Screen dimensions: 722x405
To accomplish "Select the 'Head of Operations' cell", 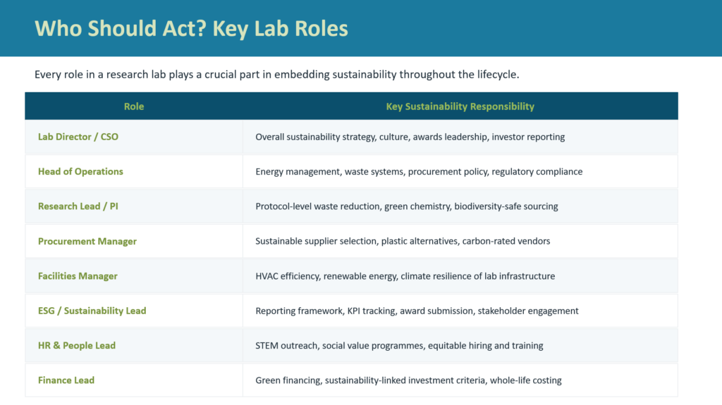I will (134, 171).
